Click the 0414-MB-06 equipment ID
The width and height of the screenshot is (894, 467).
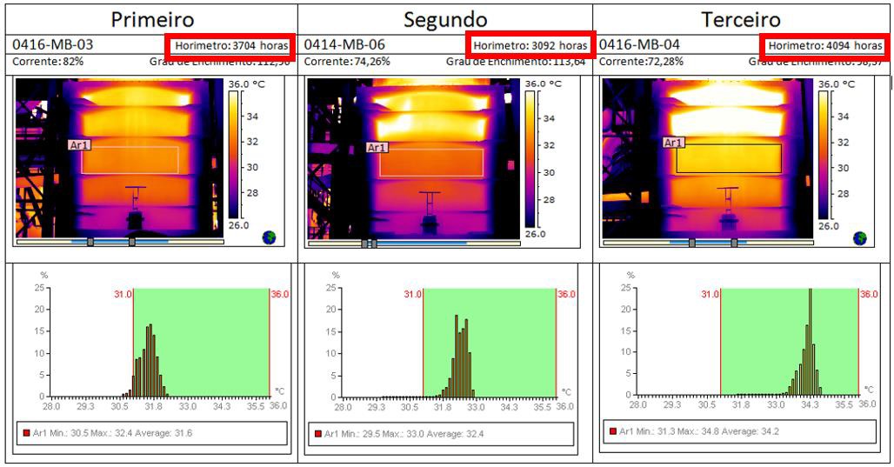tap(342, 44)
